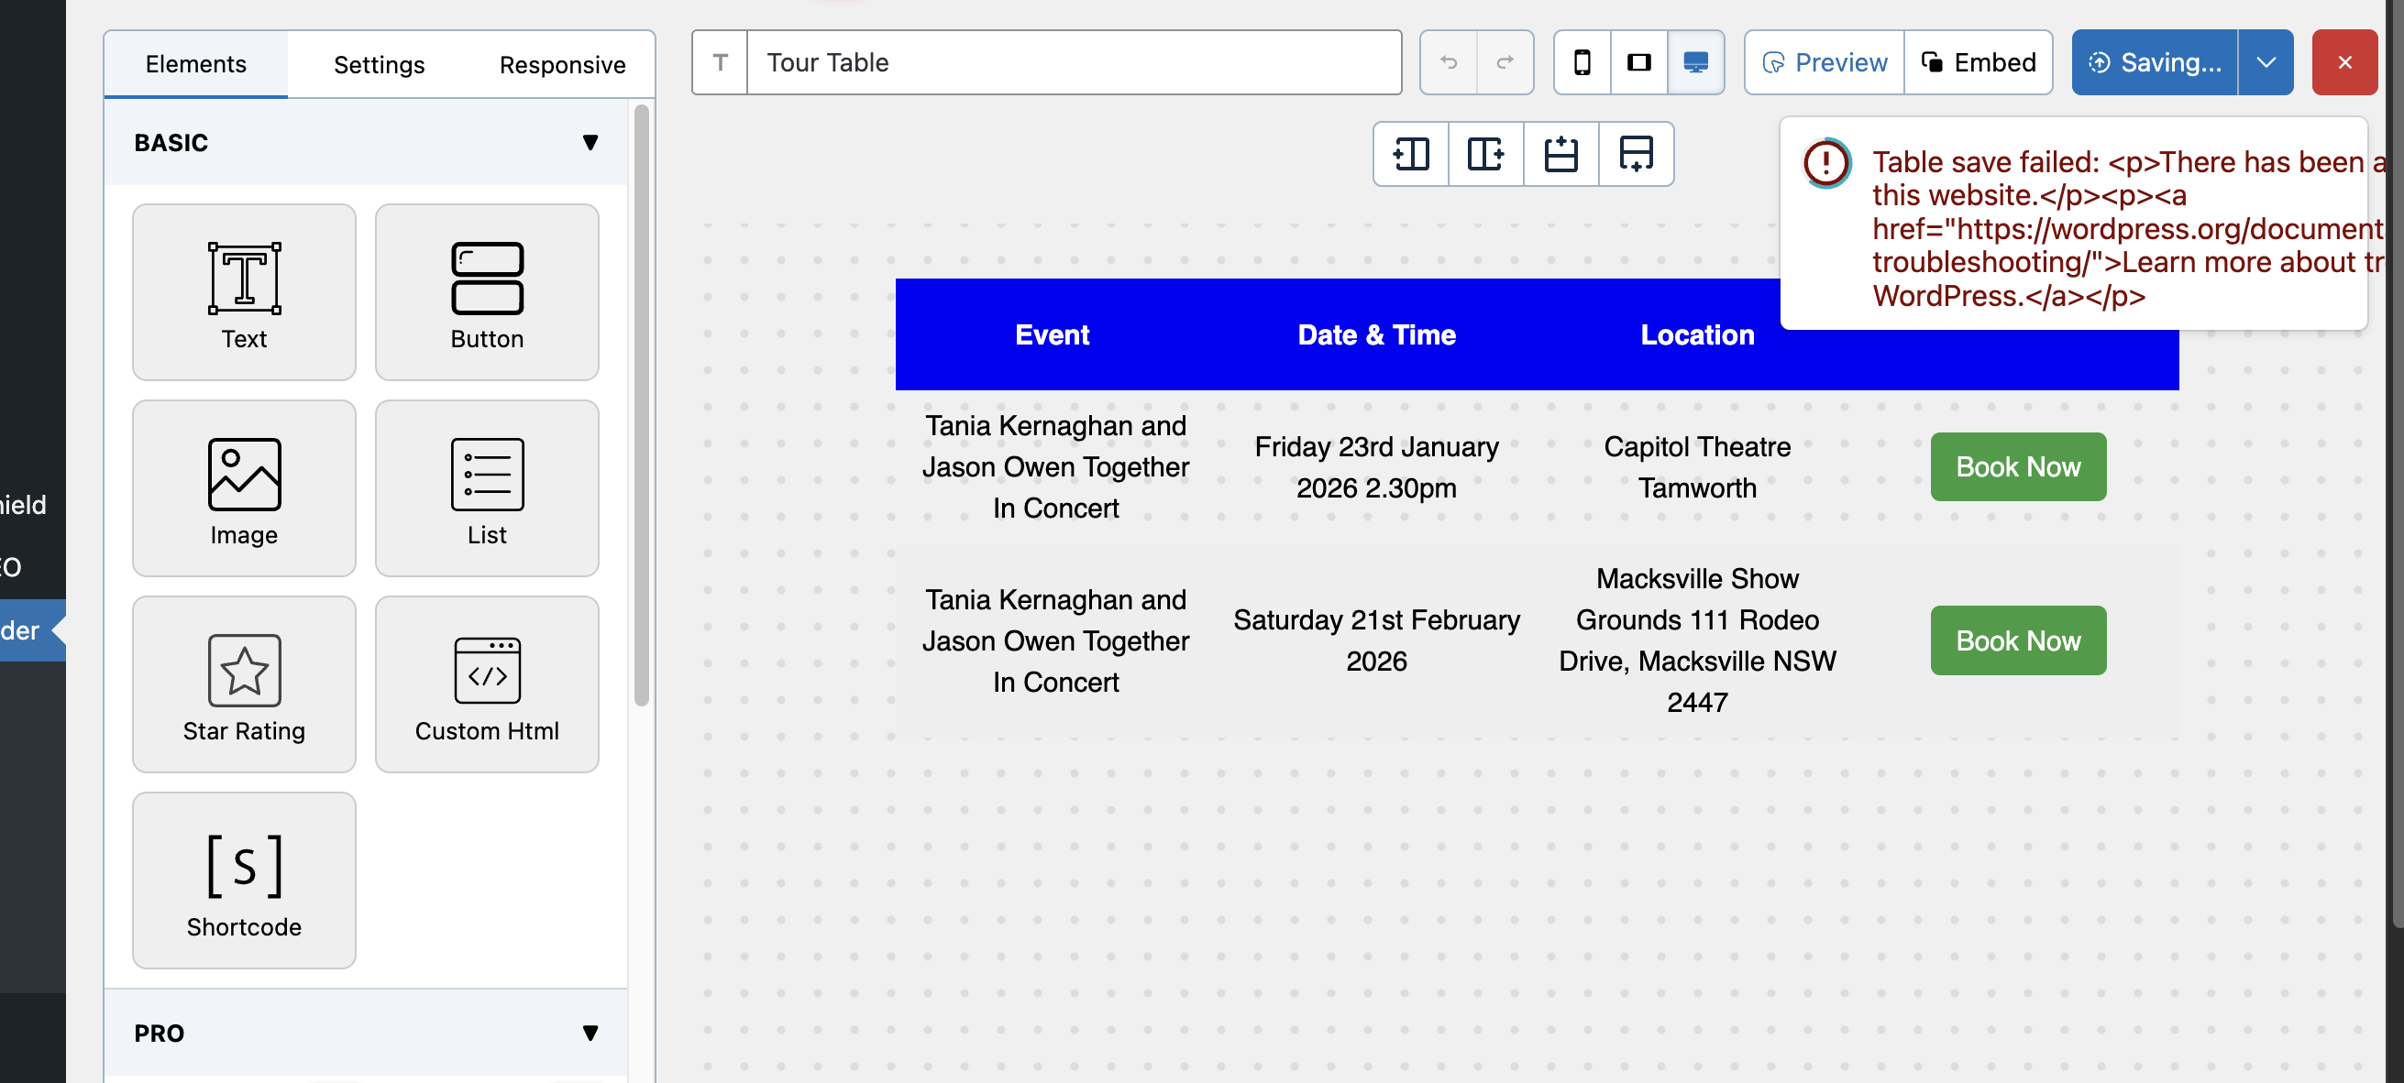Click the Embed button
Image resolution: width=2404 pixels, height=1083 pixels.
click(x=1978, y=62)
